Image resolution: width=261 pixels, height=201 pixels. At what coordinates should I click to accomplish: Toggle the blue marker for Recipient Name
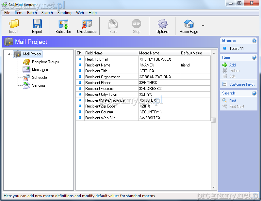coord(80,65)
